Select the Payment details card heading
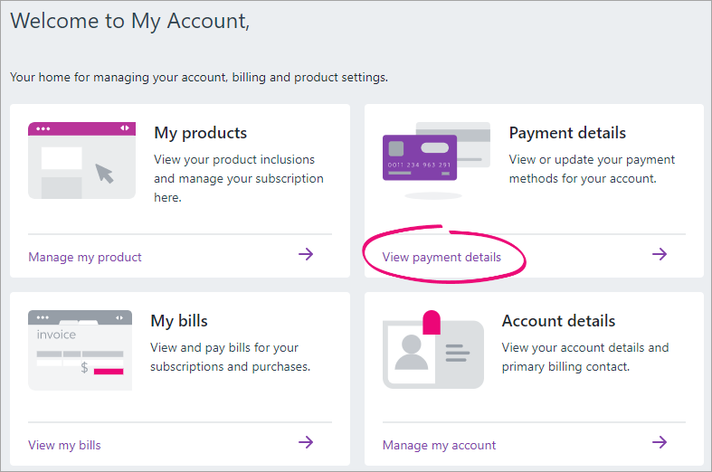Screen dimensions: 712x472 (x=567, y=133)
